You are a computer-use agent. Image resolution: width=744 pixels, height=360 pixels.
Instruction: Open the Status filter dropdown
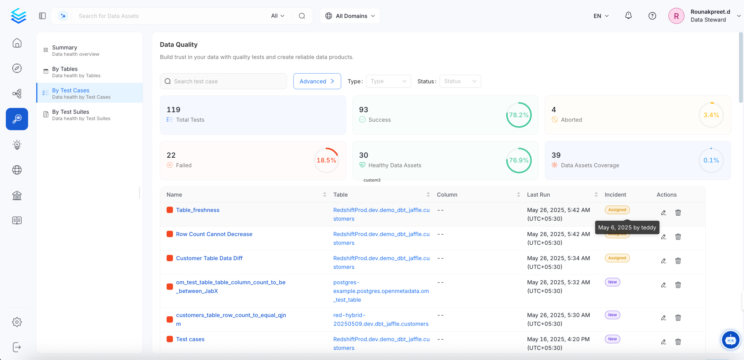[x=460, y=81]
